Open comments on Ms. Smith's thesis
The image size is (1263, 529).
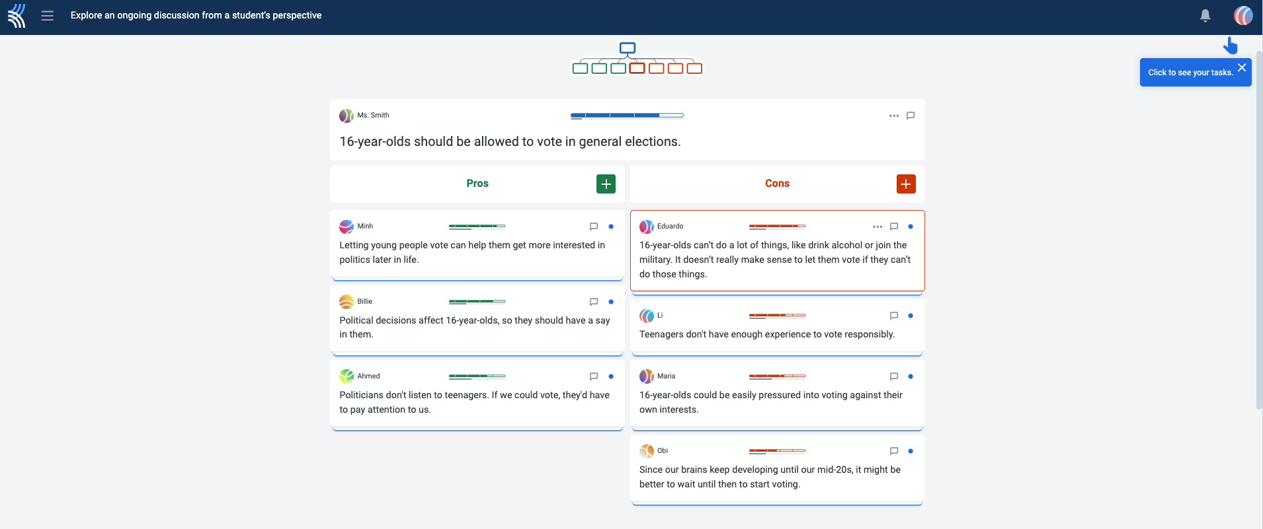click(911, 116)
